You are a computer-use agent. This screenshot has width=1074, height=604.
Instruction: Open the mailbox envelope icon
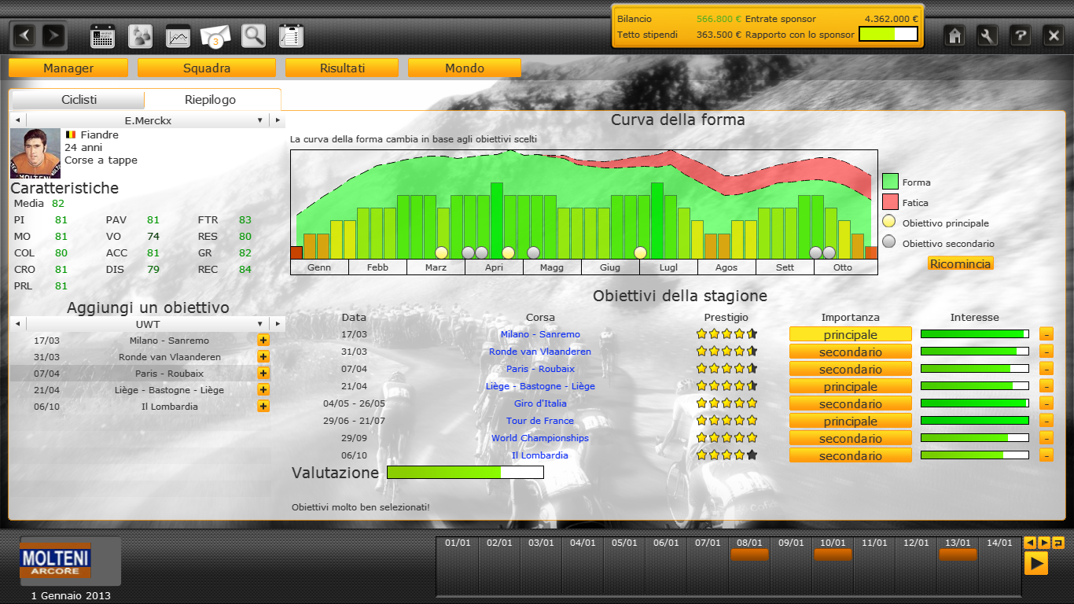215,36
